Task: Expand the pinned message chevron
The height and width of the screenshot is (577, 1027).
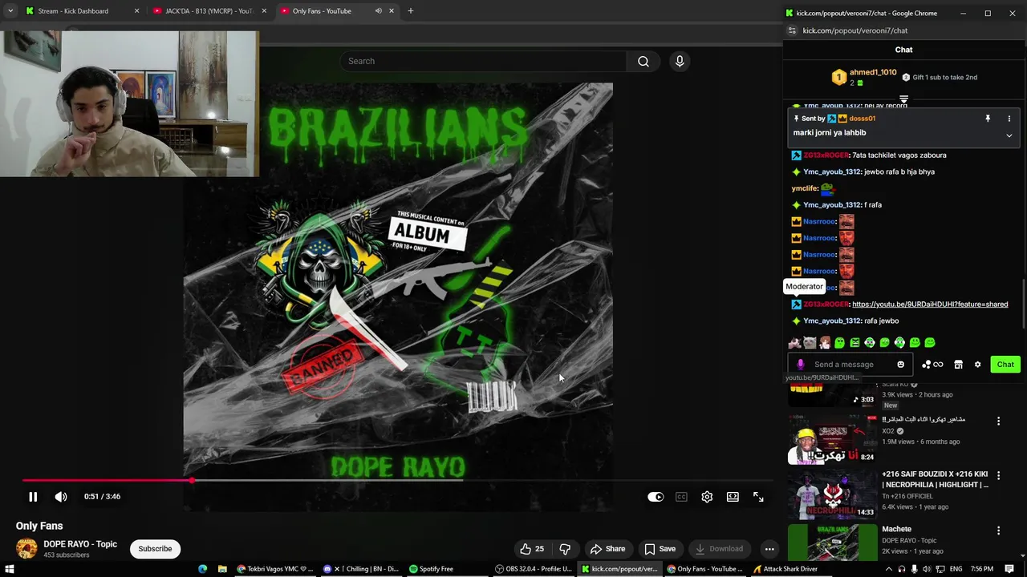Action: pos(1009,135)
